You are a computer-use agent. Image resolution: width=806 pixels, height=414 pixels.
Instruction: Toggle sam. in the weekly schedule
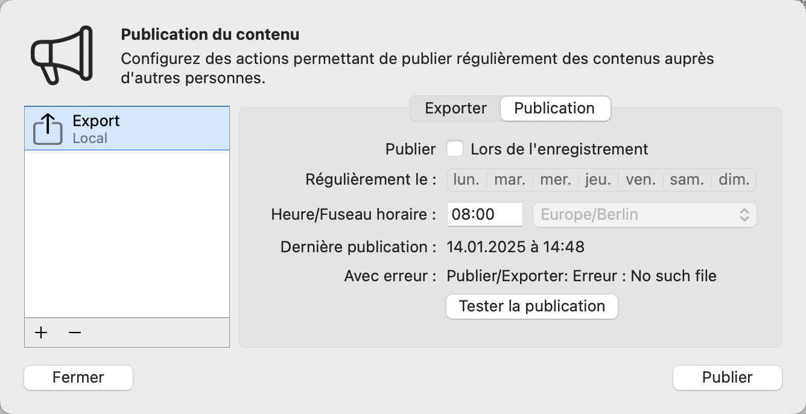point(687,179)
